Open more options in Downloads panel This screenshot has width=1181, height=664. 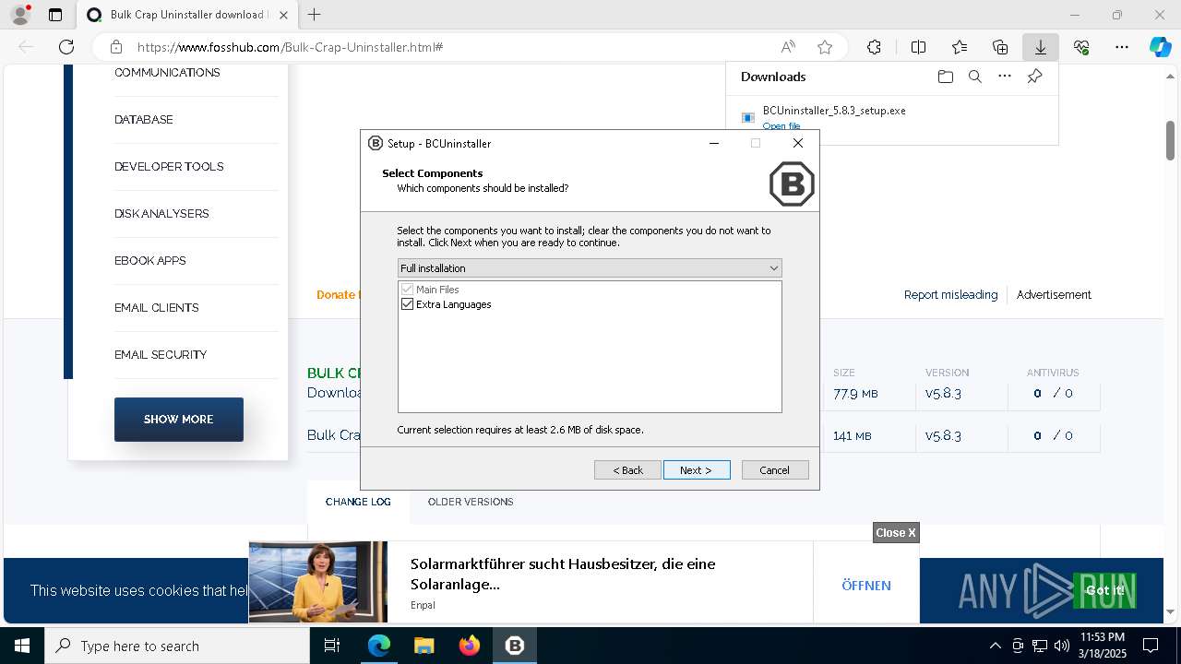click(x=1005, y=77)
